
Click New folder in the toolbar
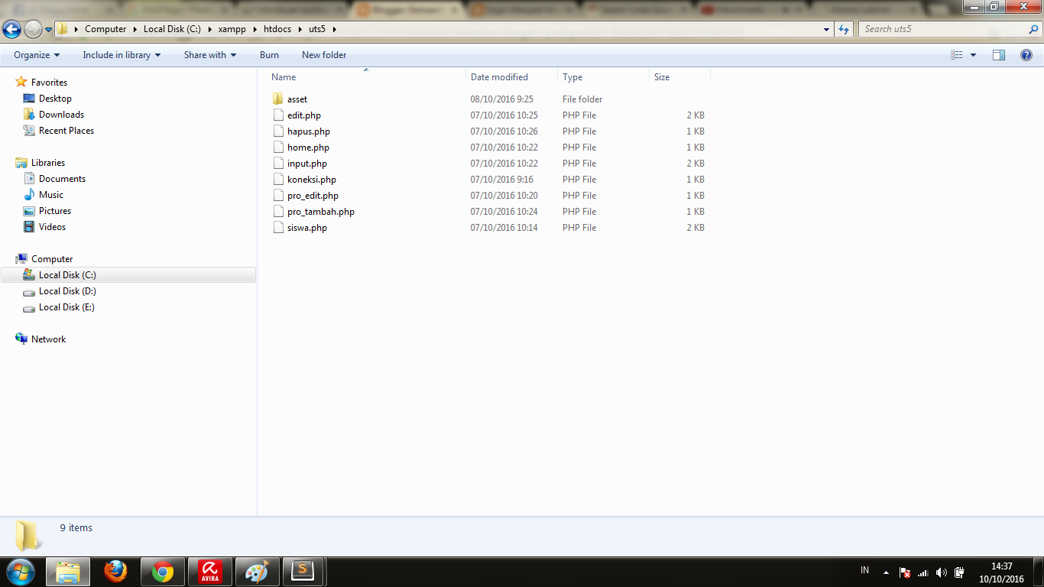click(323, 54)
